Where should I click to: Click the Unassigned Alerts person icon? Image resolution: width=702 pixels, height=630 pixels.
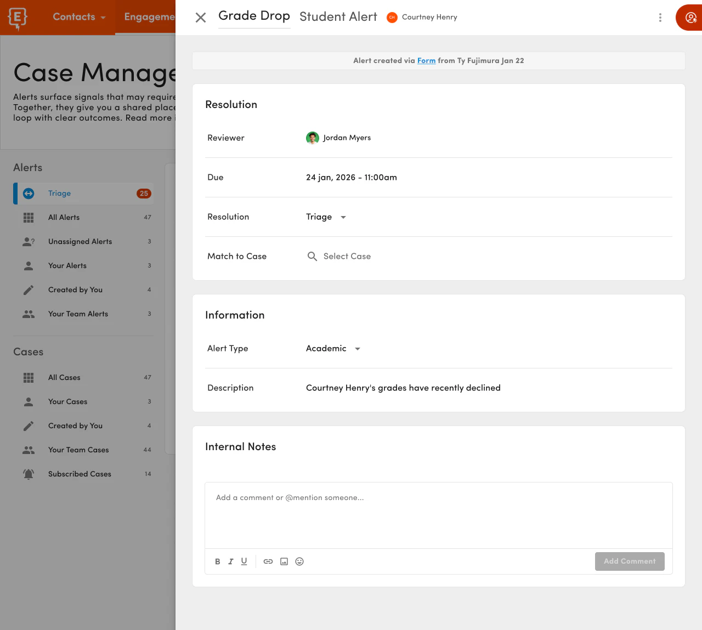(x=29, y=242)
